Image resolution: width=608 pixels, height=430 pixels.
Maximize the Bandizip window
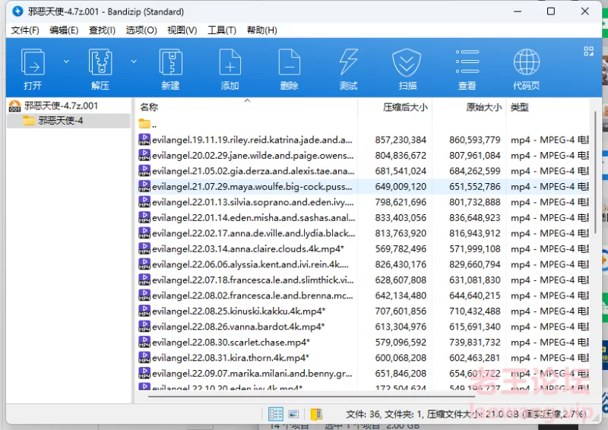coord(550,11)
